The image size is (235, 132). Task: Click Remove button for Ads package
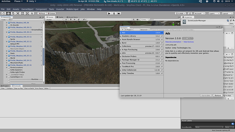point(218,96)
